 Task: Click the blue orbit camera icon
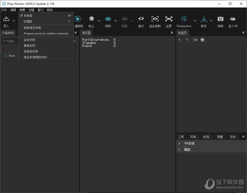point(78,19)
